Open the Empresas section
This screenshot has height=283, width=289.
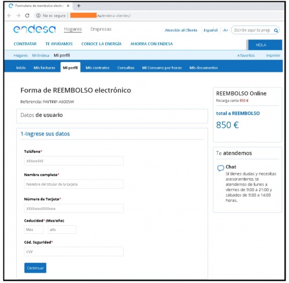pos(101,29)
